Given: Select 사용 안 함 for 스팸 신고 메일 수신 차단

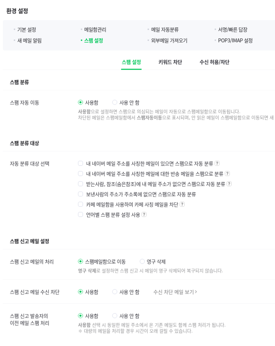Looking at the screenshot, I should pyautogui.click(x=115, y=292).
